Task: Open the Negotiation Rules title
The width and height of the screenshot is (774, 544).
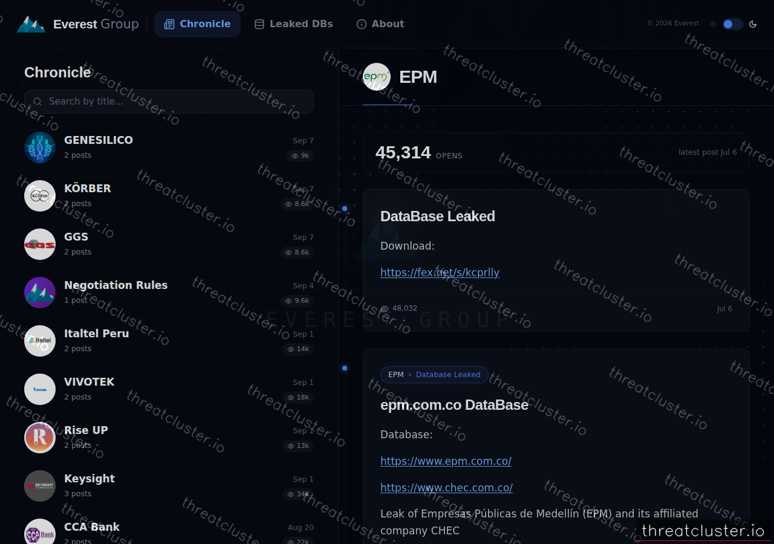Action: [116, 285]
